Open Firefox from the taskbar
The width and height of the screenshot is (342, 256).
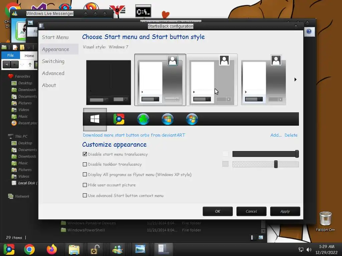coord(52,249)
